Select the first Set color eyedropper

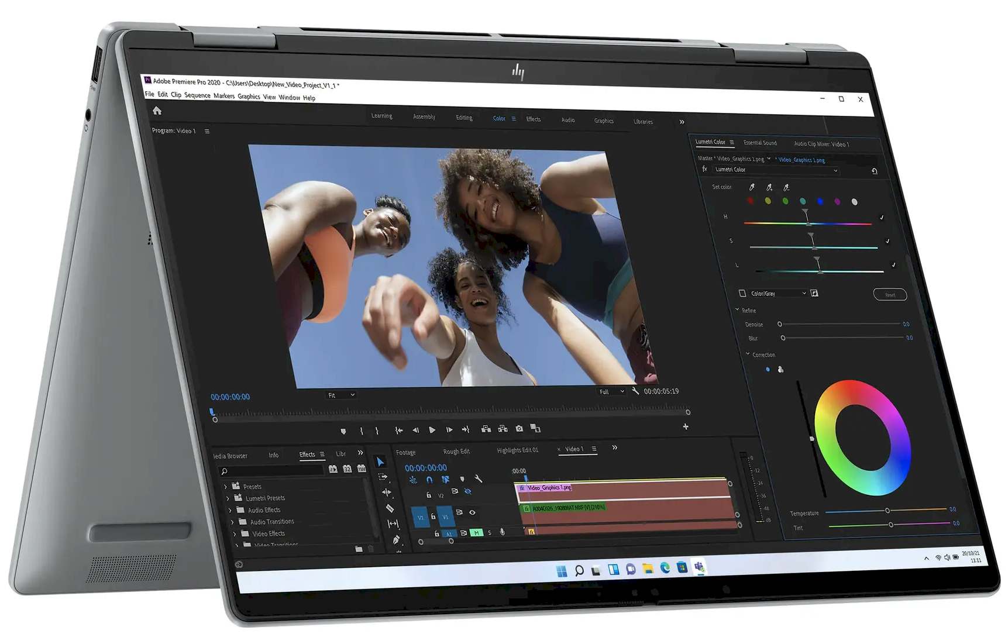click(x=752, y=187)
